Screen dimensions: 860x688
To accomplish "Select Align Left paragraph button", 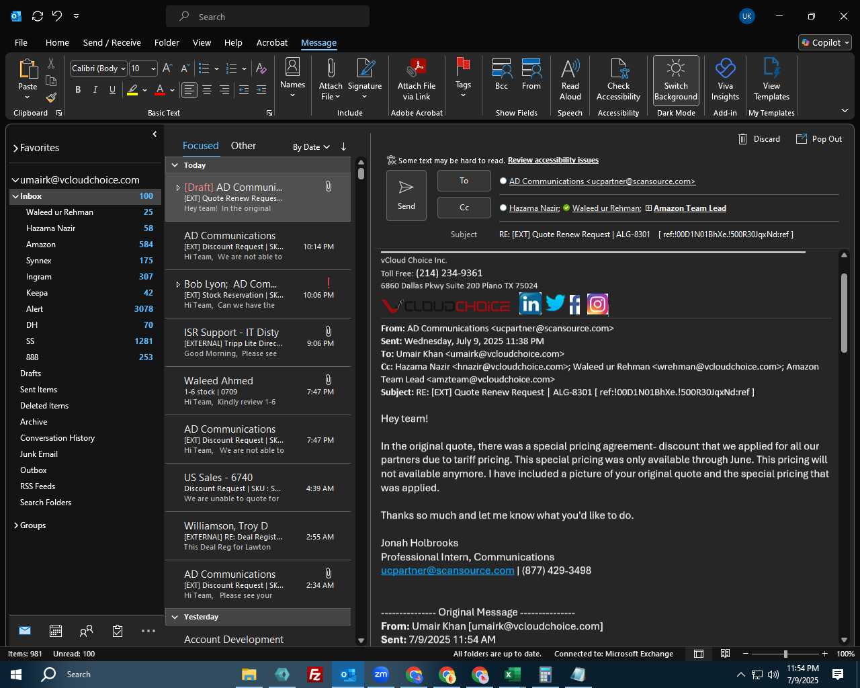I will click(x=189, y=90).
